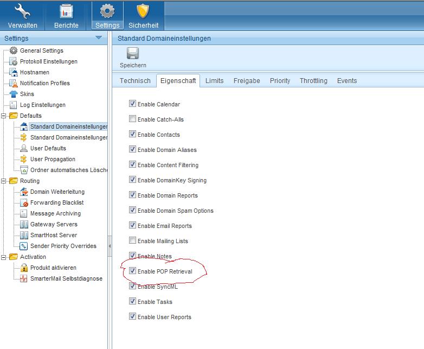This screenshot has width=424, height=349.
Task: Open Skins via the shirt icon
Action: (x=14, y=94)
